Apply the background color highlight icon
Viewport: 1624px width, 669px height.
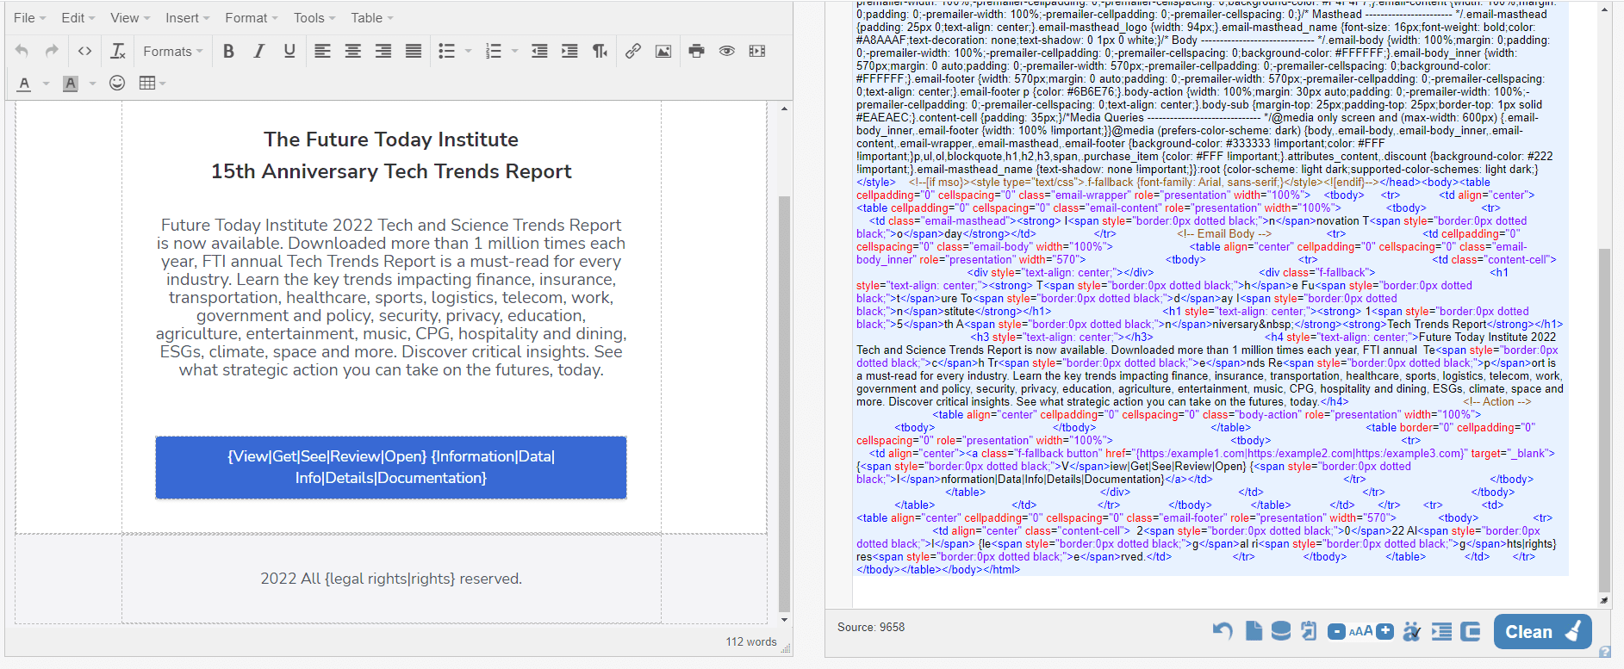[x=71, y=83]
